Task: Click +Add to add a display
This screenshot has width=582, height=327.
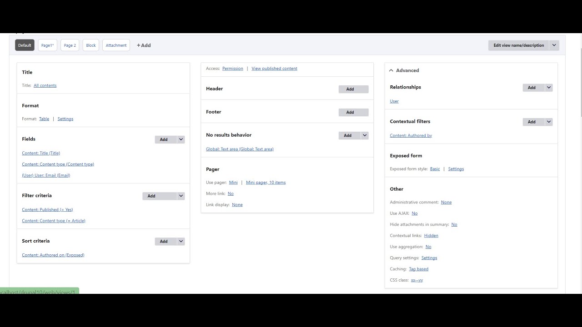Action: (144, 45)
